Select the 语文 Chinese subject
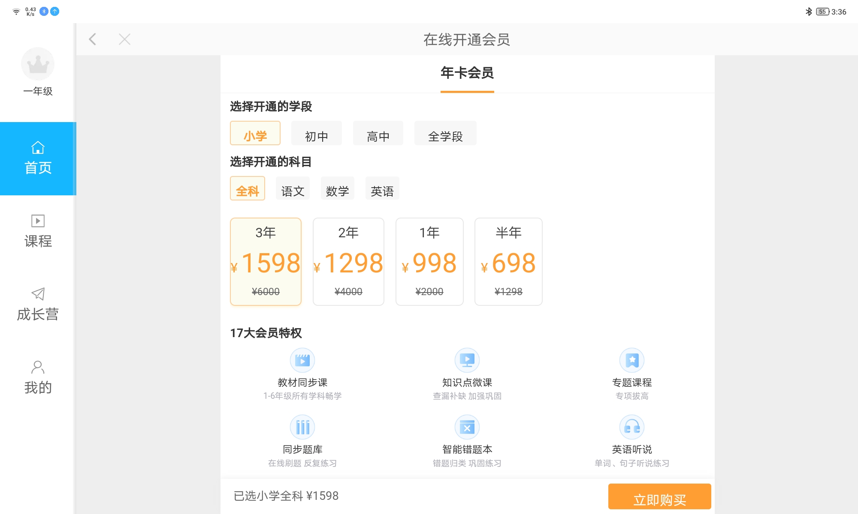The height and width of the screenshot is (514, 858). coord(293,188)
